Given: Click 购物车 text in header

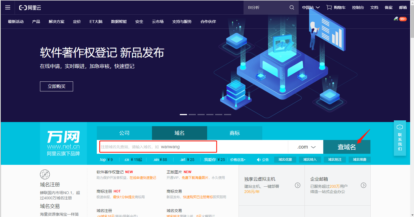Looking at the screenshot, I should click(x=340, y=7).
